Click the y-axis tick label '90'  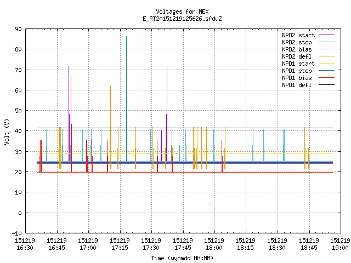click(18, 29)
